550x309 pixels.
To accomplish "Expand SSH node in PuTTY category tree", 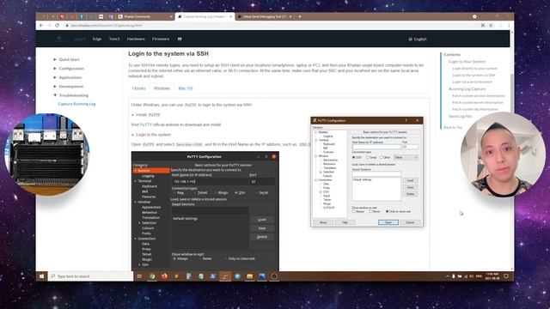I will pos(321,192).
